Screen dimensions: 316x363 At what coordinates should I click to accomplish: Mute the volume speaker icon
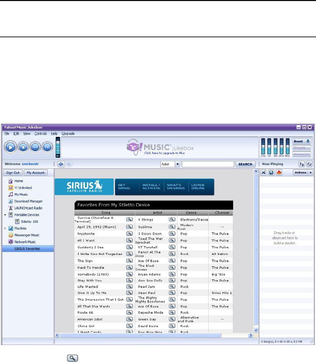pos(58,156)
